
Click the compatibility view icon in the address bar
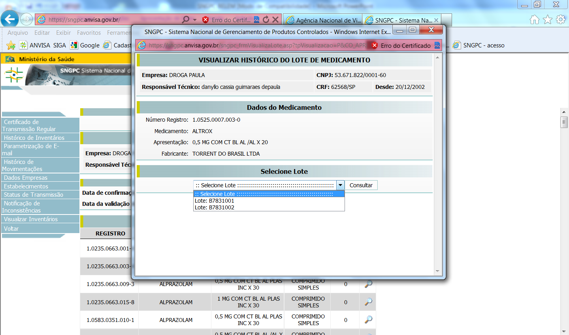256,19
